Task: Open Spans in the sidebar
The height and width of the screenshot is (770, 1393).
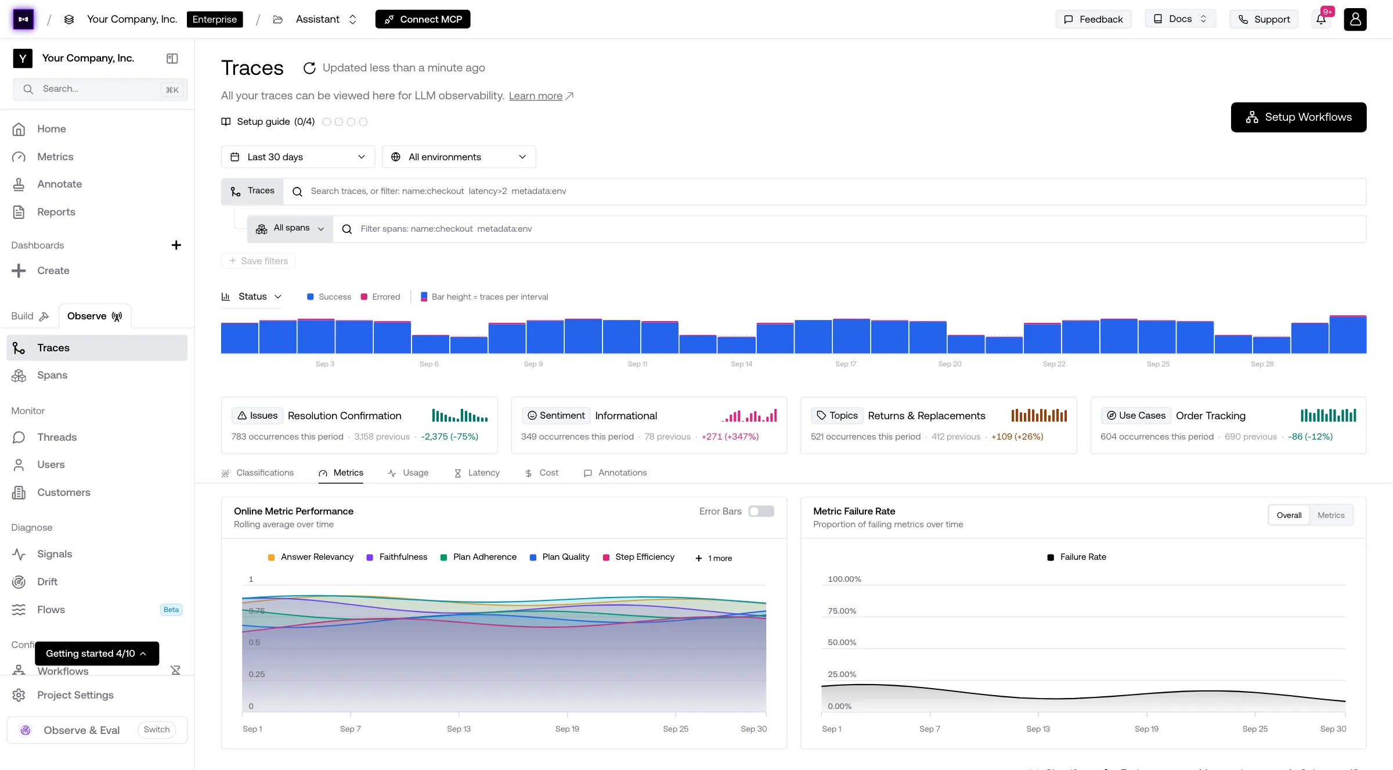Action: tap(97, 375)
